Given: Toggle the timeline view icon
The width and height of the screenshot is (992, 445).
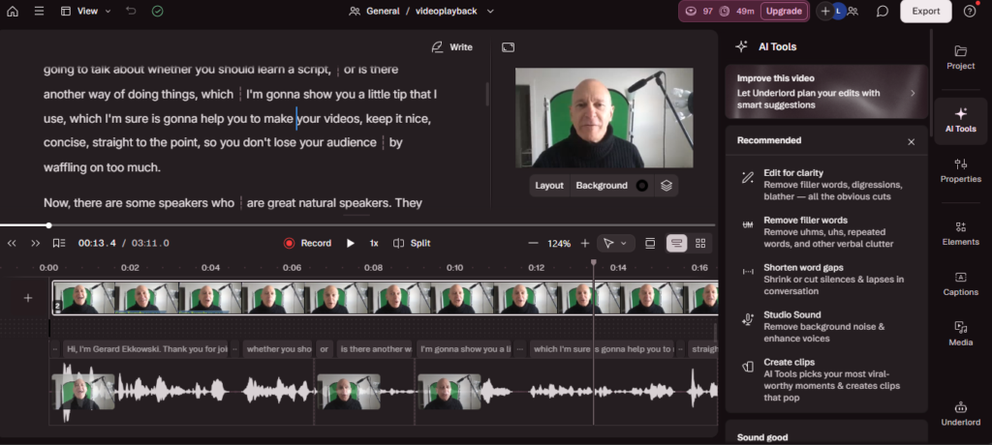Looking at the screenshot, I should click(x=677, y=244).
